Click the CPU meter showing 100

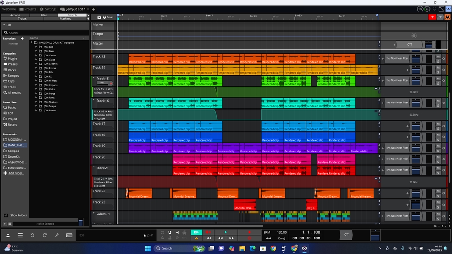pos(420,9)
